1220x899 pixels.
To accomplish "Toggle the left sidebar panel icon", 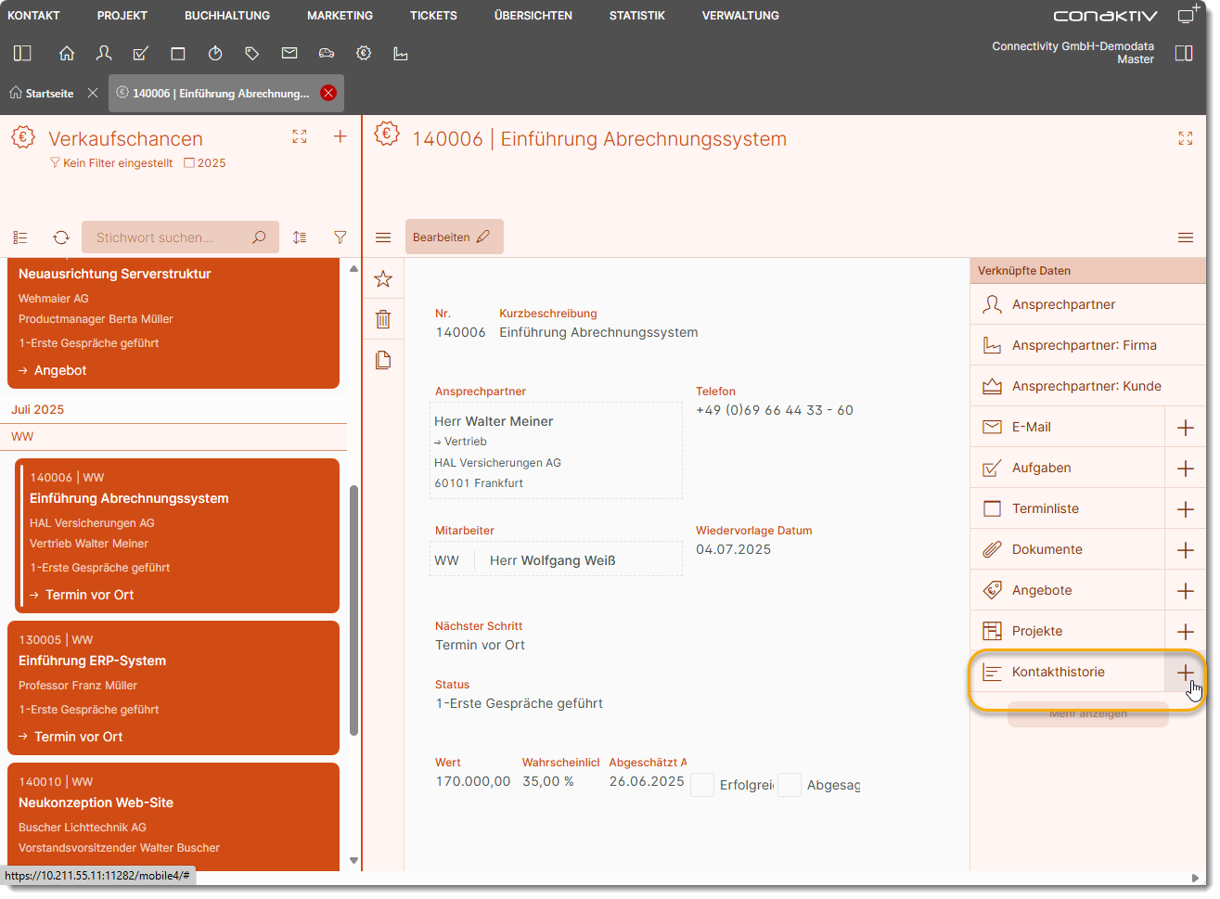I will click(22, 54).
